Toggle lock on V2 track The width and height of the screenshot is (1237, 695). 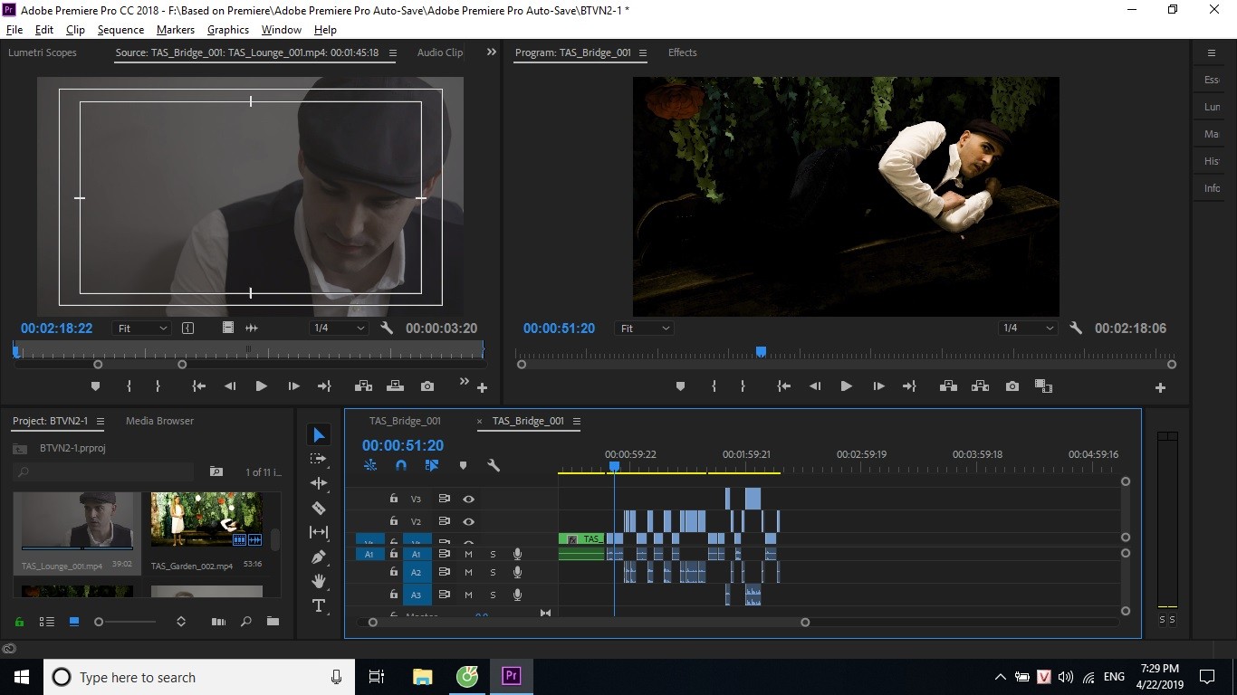tap(394, 521)
